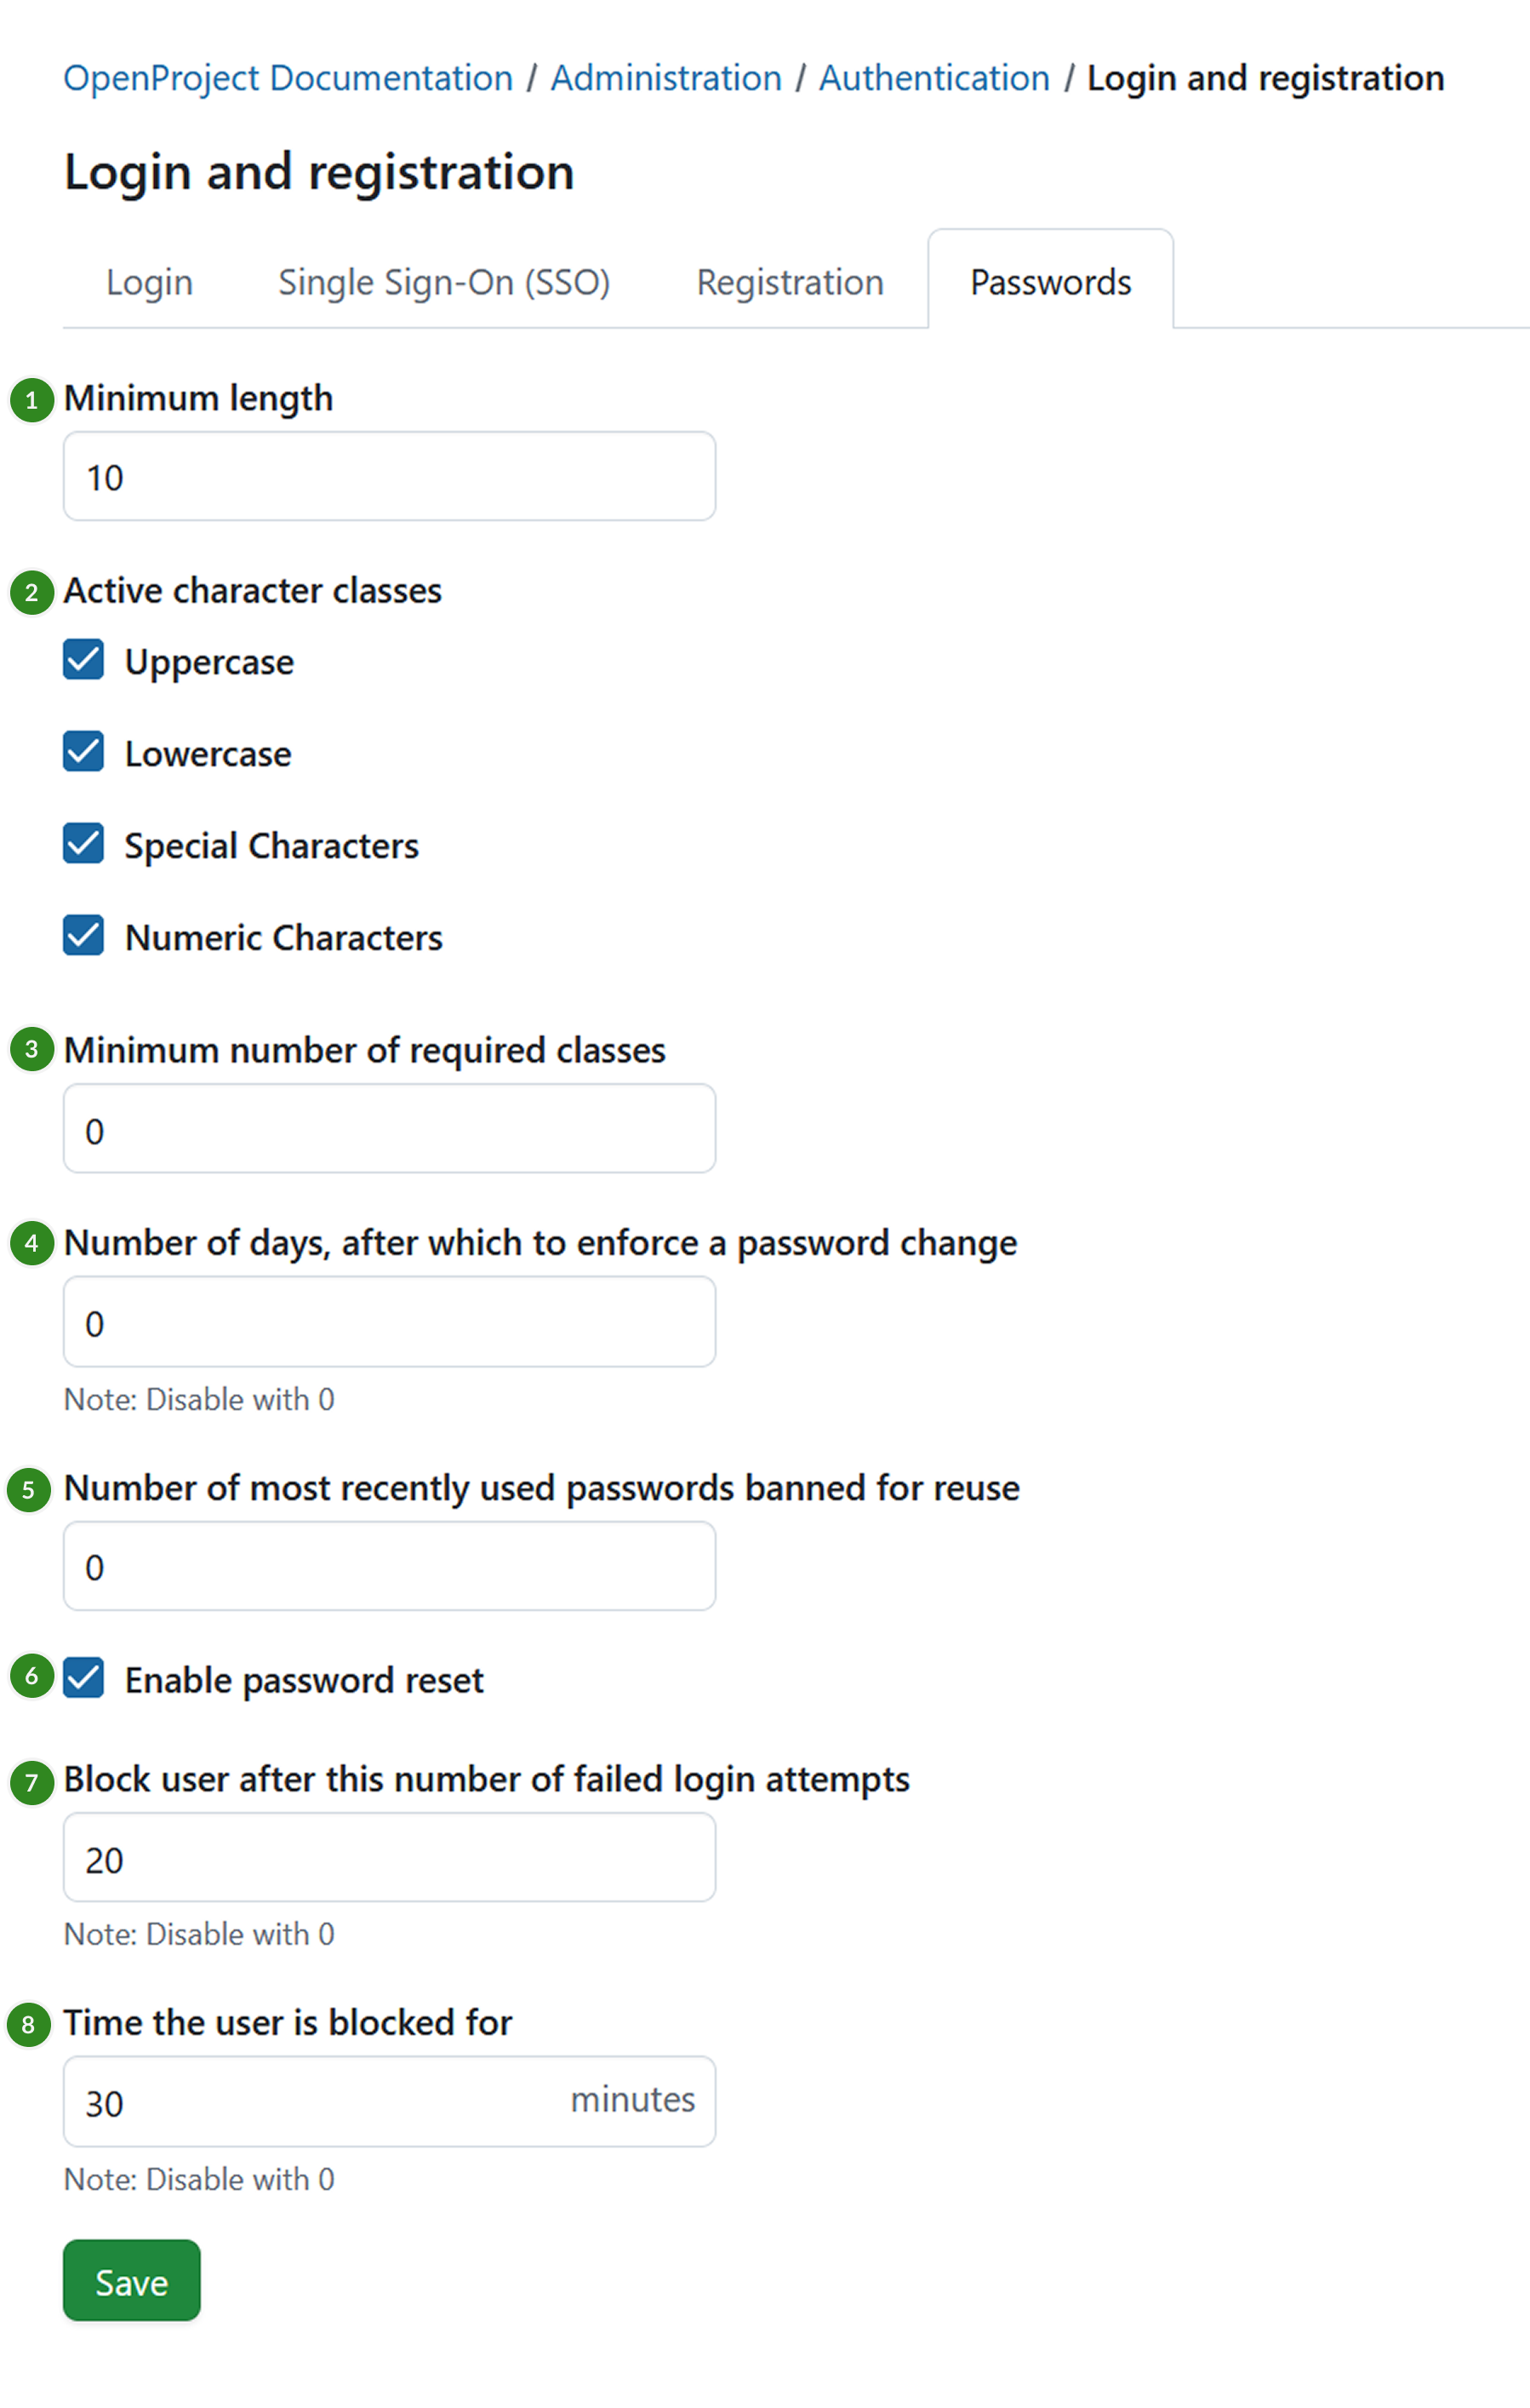Toggle the Special Characters checkbox
The image size is (1530, 2408).
tap(83, 843)
